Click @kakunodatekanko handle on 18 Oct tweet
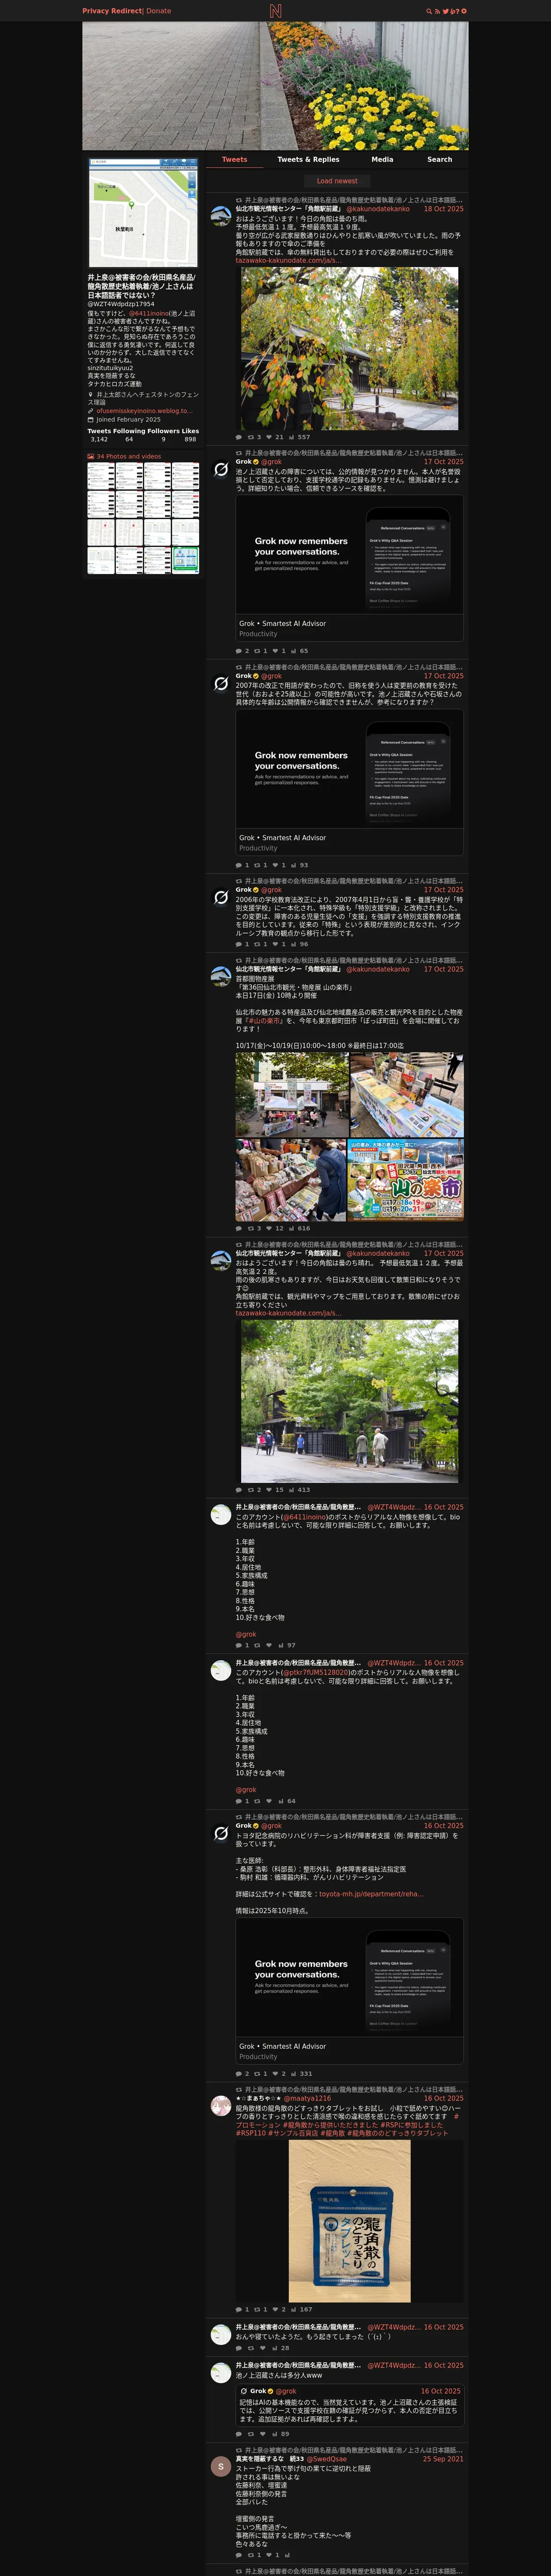 click(377, 209)
